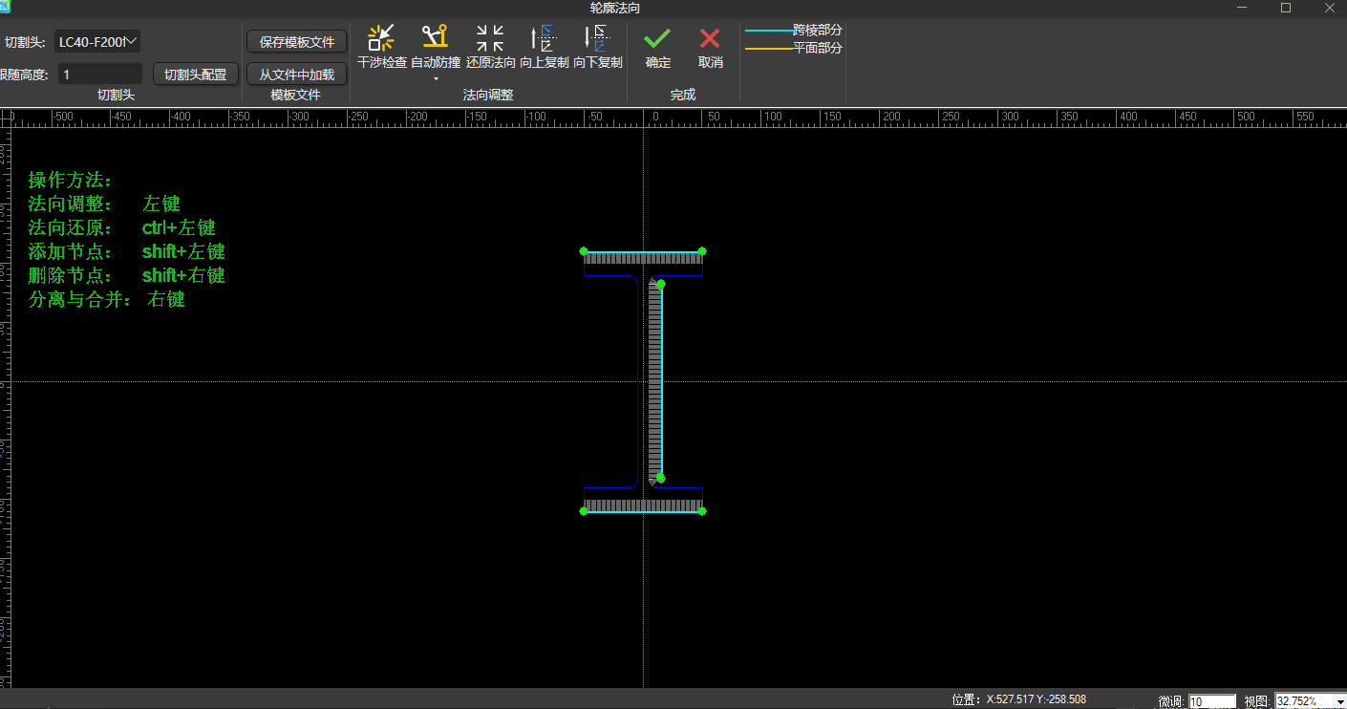
Task: Click the 从文件中加载 button
Action: click(297, 75)
